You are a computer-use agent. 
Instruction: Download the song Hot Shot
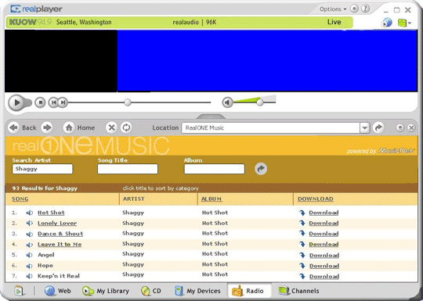[x=324, y=213]
